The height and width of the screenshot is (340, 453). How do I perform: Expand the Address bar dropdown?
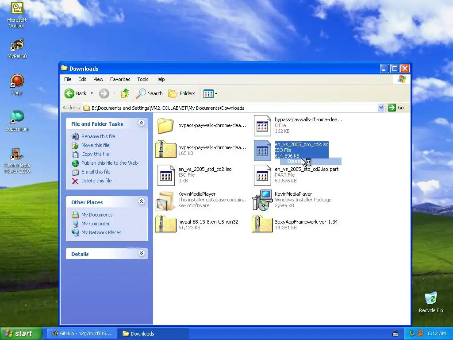coord(381,108)
